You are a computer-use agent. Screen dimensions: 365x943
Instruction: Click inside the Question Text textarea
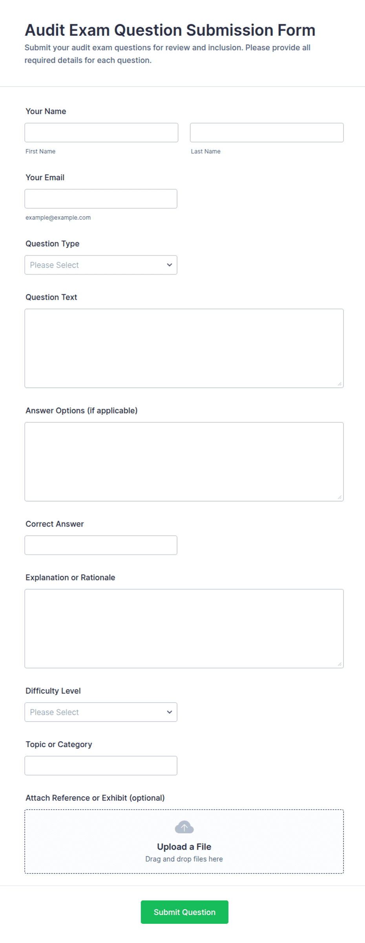click(184, 348)
